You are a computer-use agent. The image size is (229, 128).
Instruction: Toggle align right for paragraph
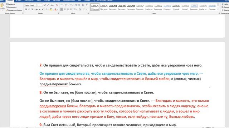point(68,9)
